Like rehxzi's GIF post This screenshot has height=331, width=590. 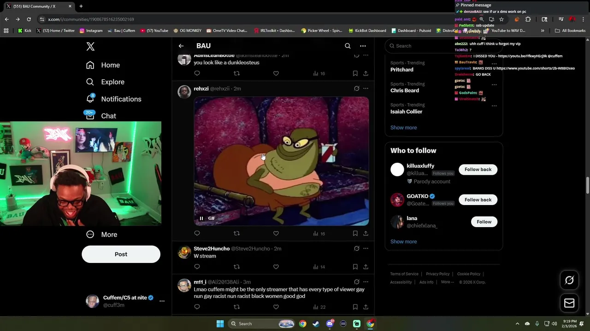click(x=276, y=234)
